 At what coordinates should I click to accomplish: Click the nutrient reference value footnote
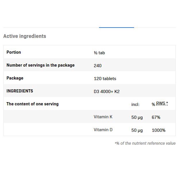pos(145,143)
